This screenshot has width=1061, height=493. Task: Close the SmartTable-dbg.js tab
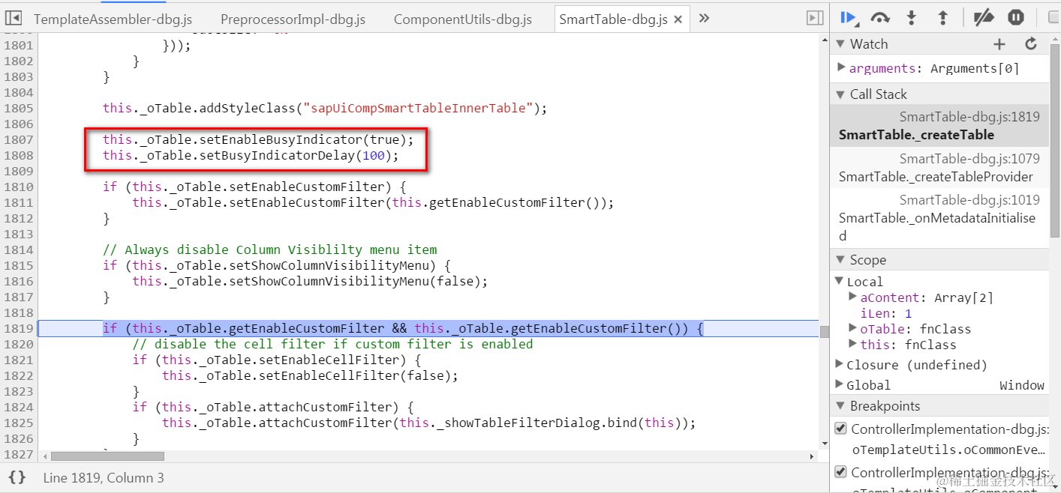pyautogui.click(x=678, y=19)
